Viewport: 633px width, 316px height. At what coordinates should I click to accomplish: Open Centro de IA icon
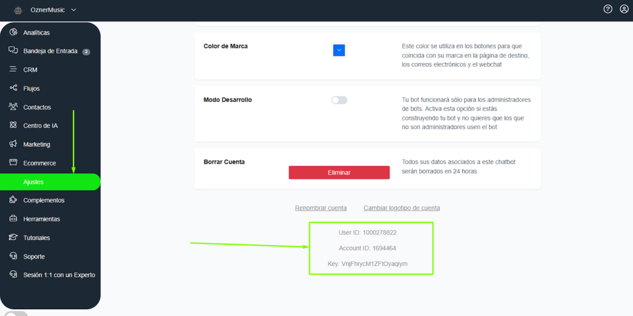click(13, 126)
